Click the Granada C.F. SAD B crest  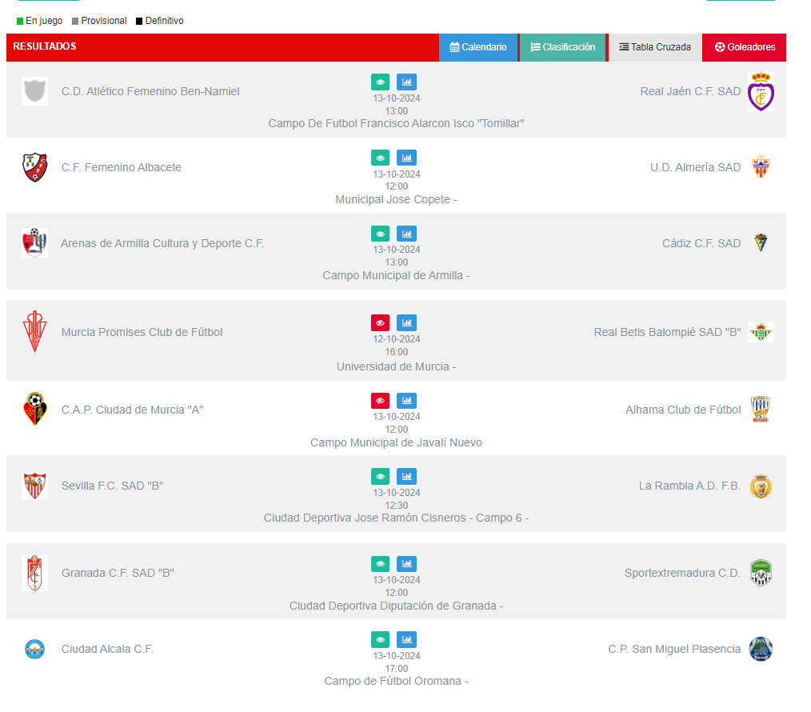click(34, 573)
